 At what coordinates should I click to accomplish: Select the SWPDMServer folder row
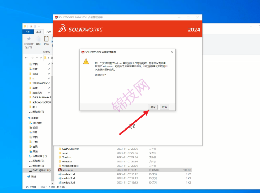125,149
